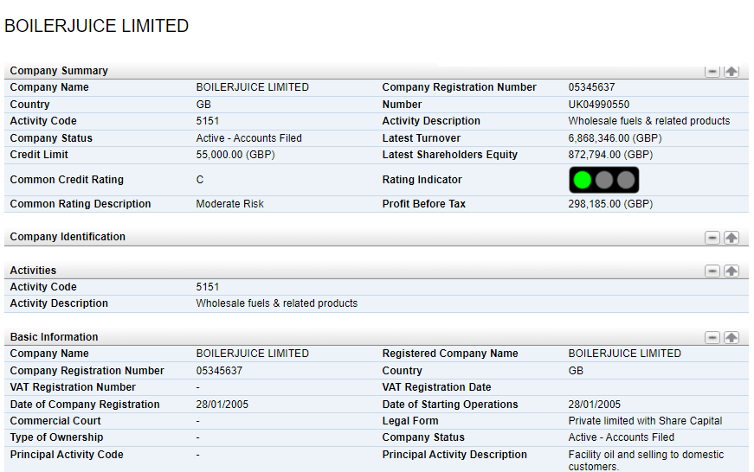Select activity code 5151 in Company Summary
Viewport: 754px width, 472px height.
point(207,121)
